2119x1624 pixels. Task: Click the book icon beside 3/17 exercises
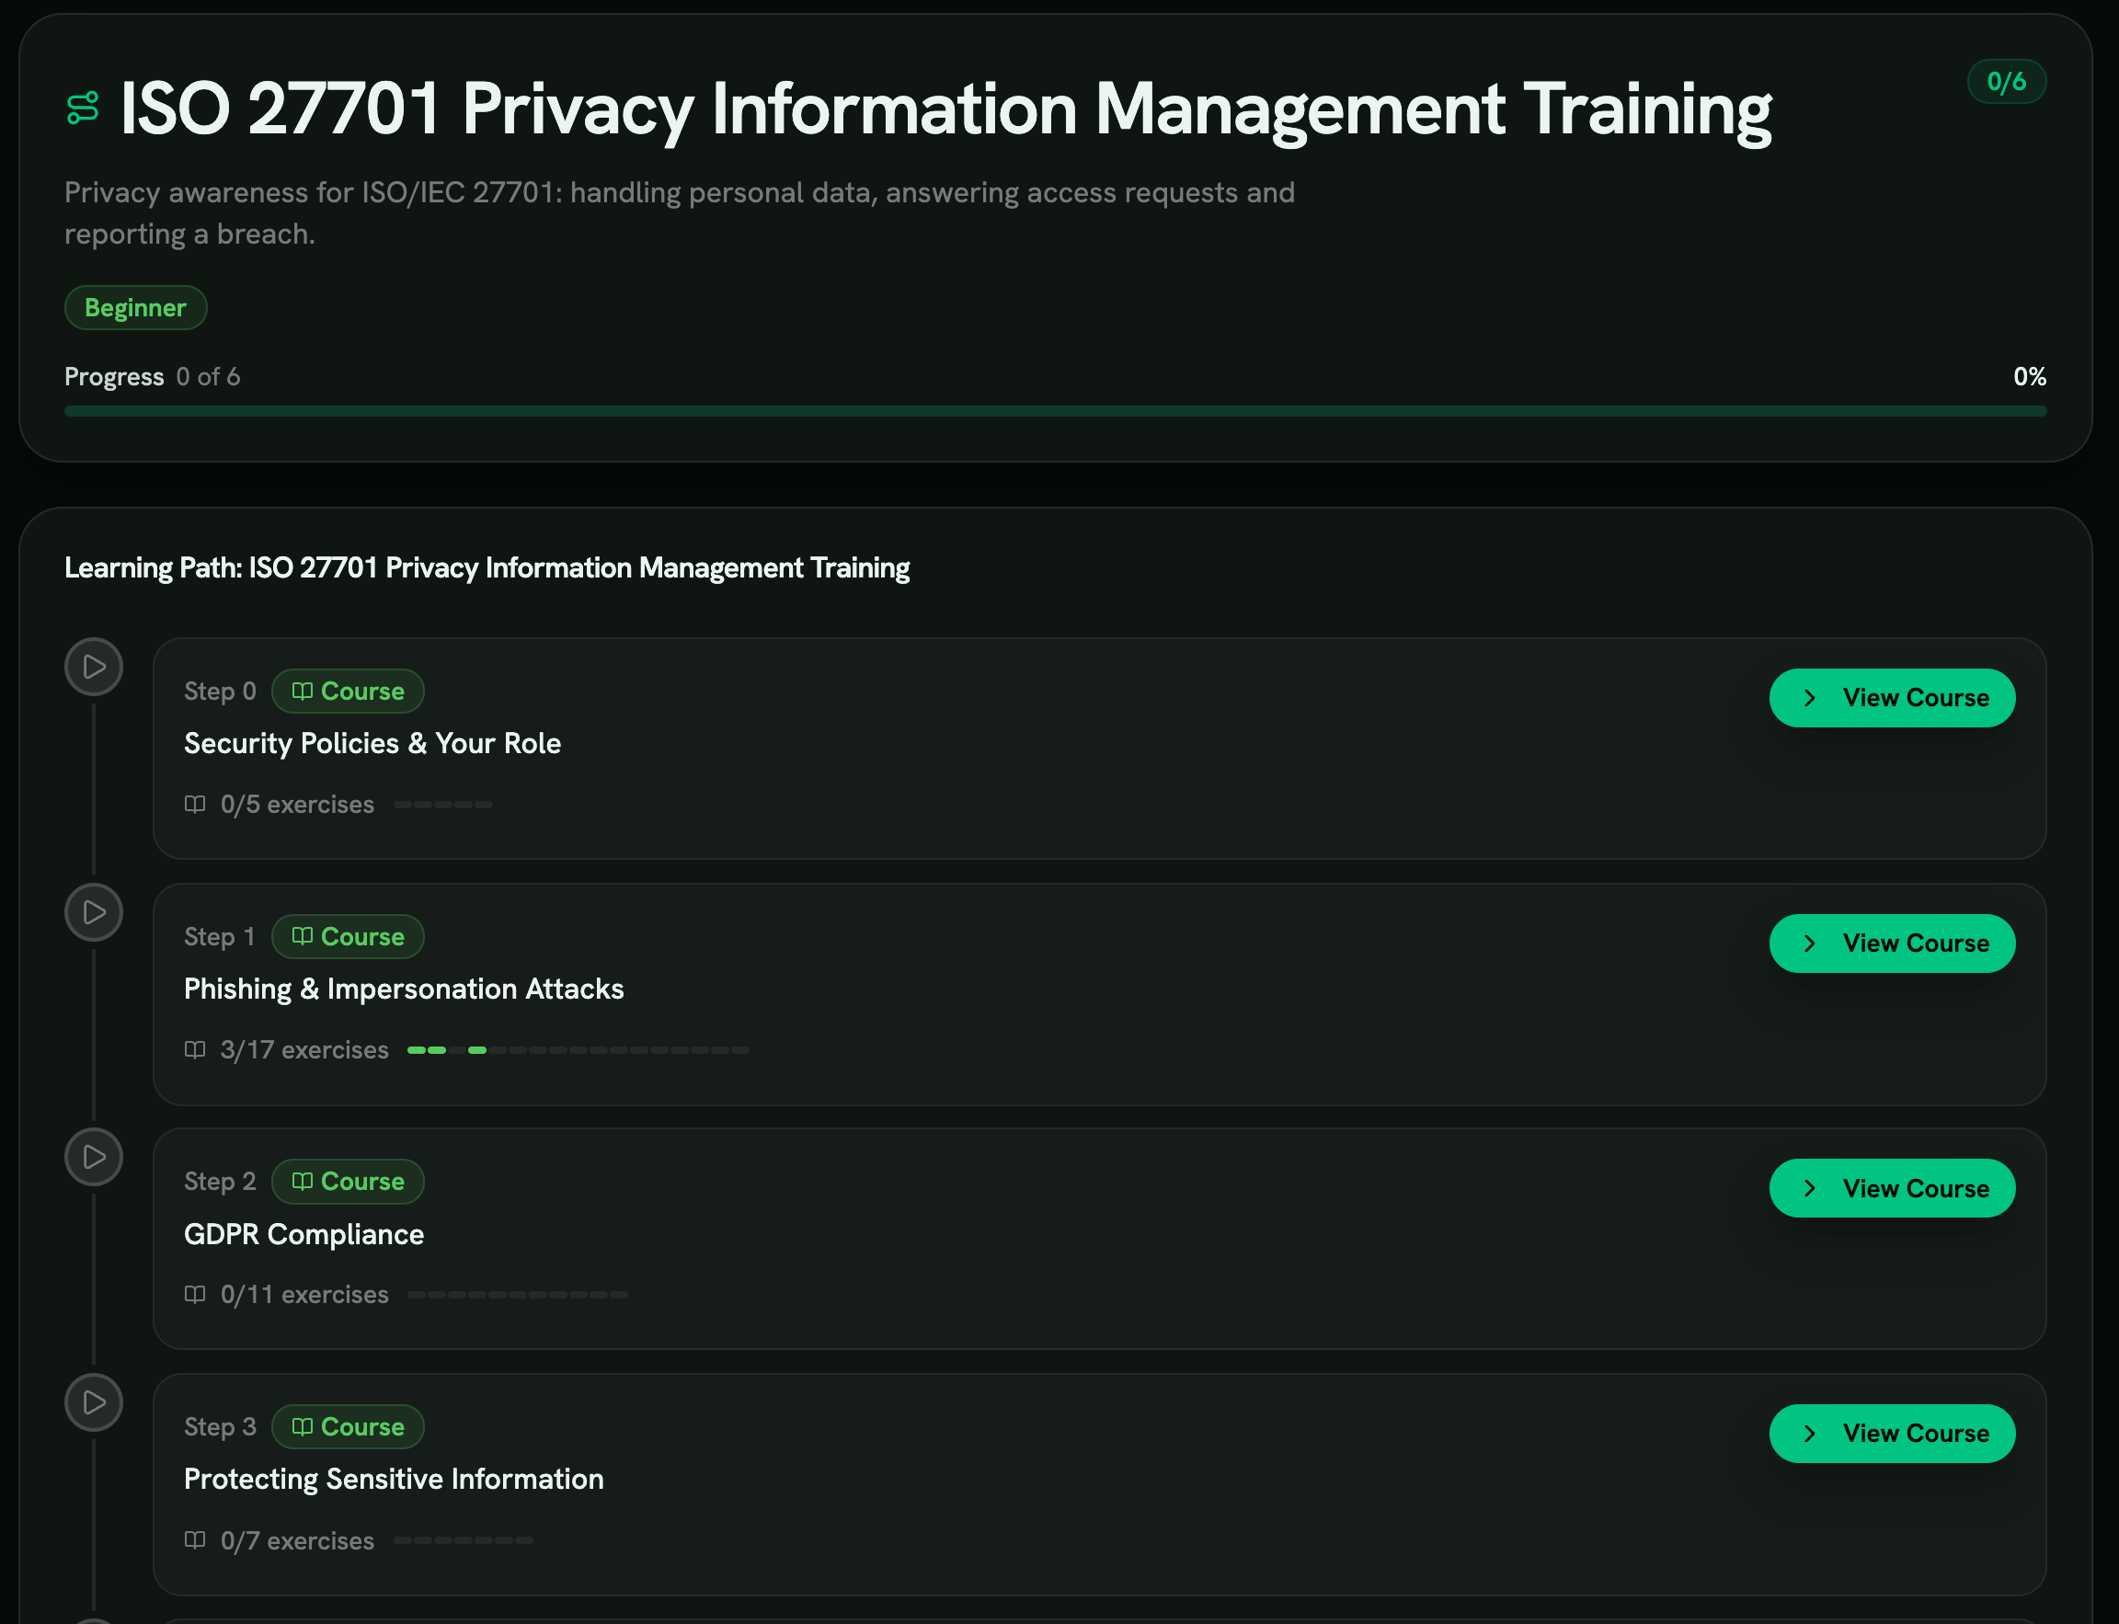tap(195, 1050)
